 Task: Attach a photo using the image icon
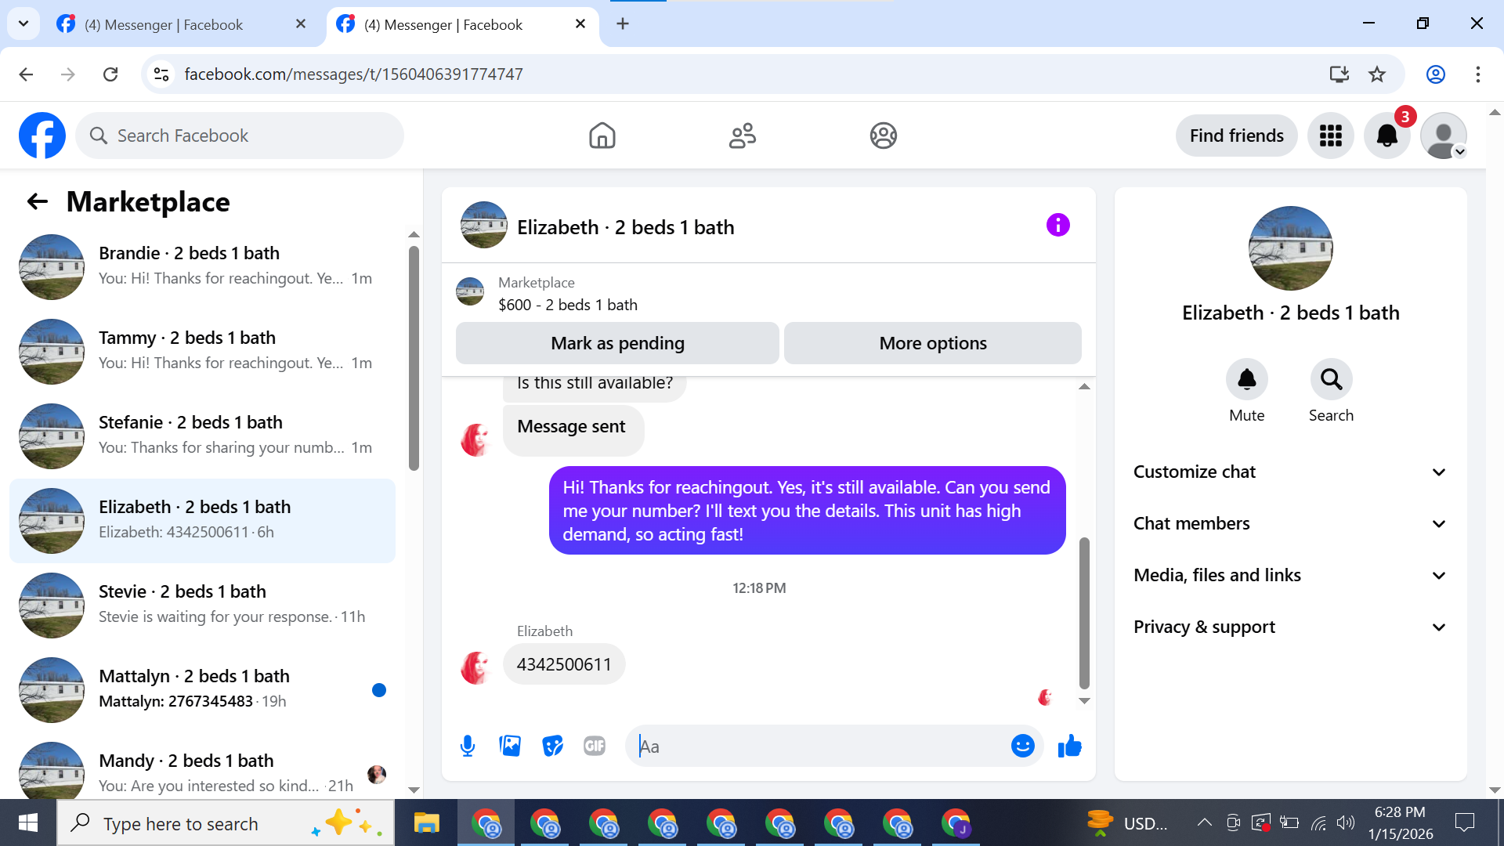pos(510,746)
